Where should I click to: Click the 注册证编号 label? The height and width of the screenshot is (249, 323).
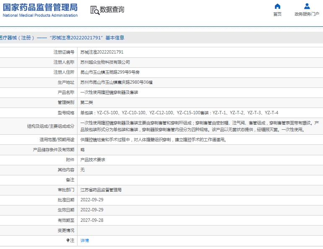click(x=64, y=52)
